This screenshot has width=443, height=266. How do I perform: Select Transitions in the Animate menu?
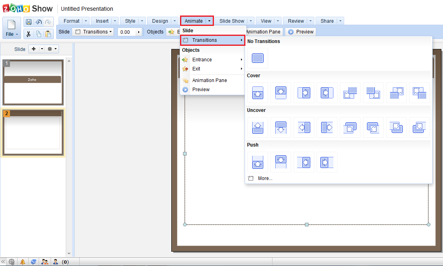point(212,40)
